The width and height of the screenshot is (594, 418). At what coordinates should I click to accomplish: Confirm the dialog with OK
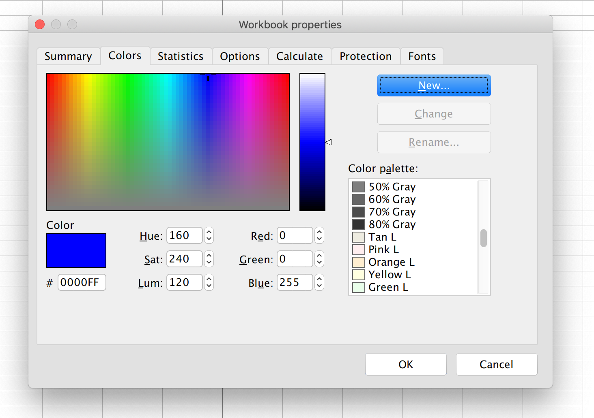click(406, 365)
